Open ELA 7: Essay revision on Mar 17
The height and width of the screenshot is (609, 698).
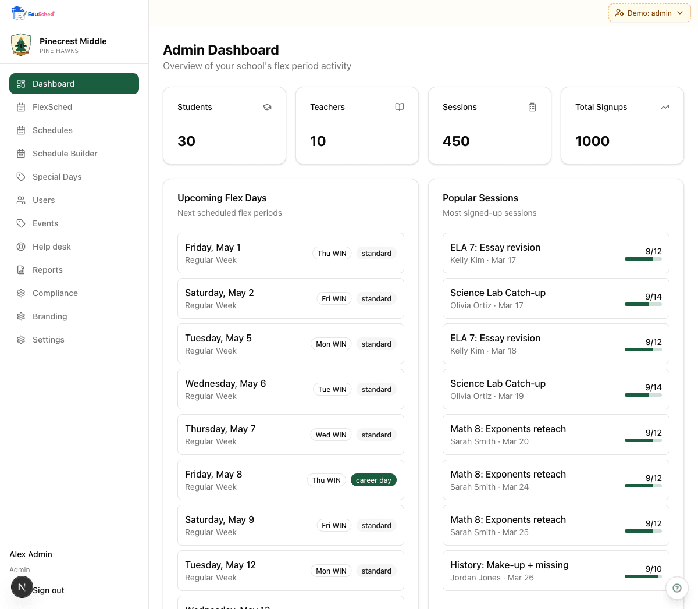point(556,253)
